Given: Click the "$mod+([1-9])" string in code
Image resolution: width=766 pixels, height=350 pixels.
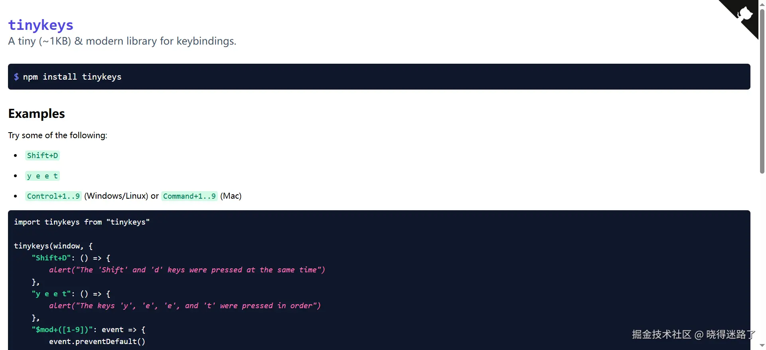Looking at the screenshot, I should (62, 329).
